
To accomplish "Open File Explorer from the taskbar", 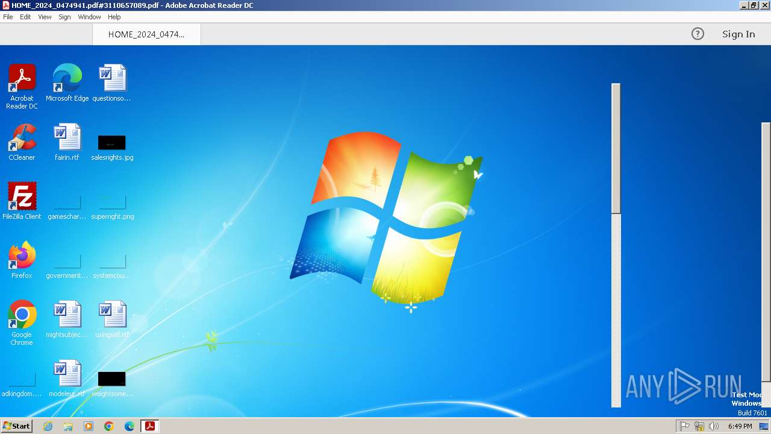I will click(68, 426).
